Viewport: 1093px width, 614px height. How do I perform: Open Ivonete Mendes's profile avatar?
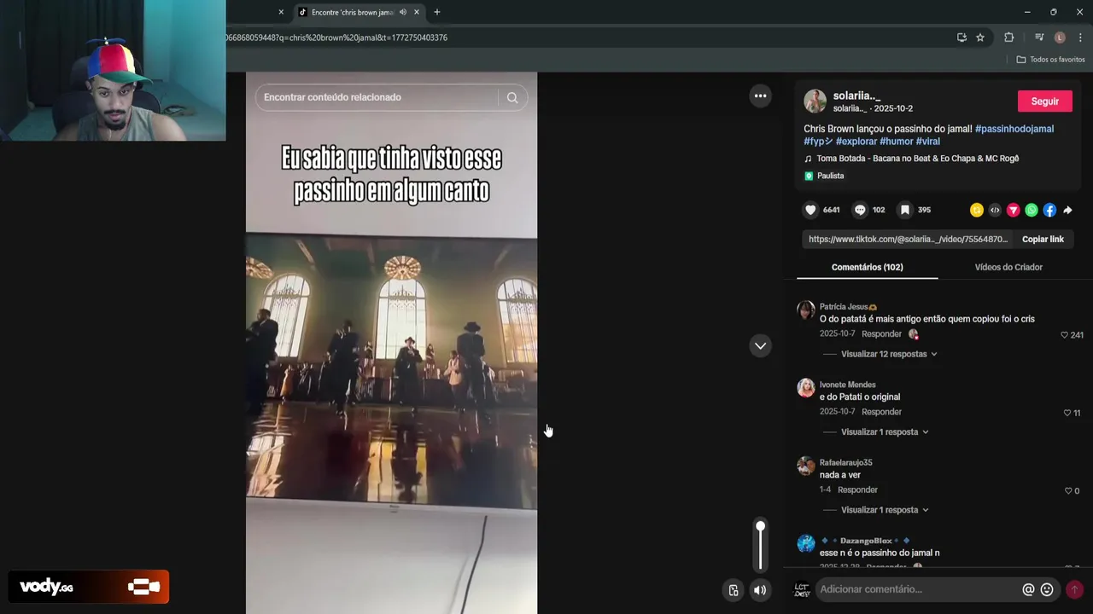click(x=806, y=388)
